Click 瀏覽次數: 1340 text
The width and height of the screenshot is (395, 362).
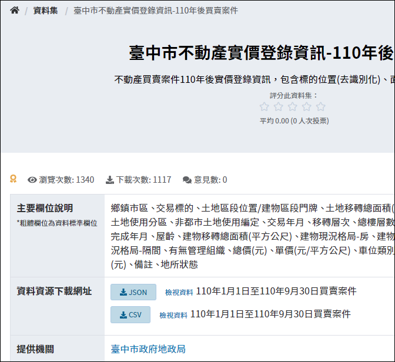pyautogui.click(x=66, y=180)
